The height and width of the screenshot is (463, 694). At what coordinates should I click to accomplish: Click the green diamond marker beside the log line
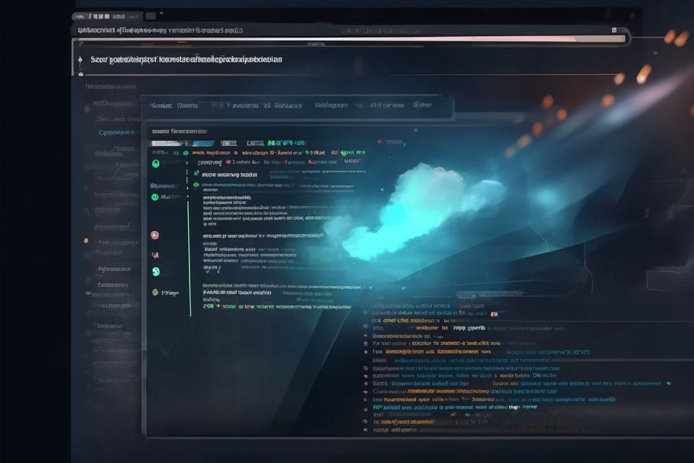click(x=196, y=185)
